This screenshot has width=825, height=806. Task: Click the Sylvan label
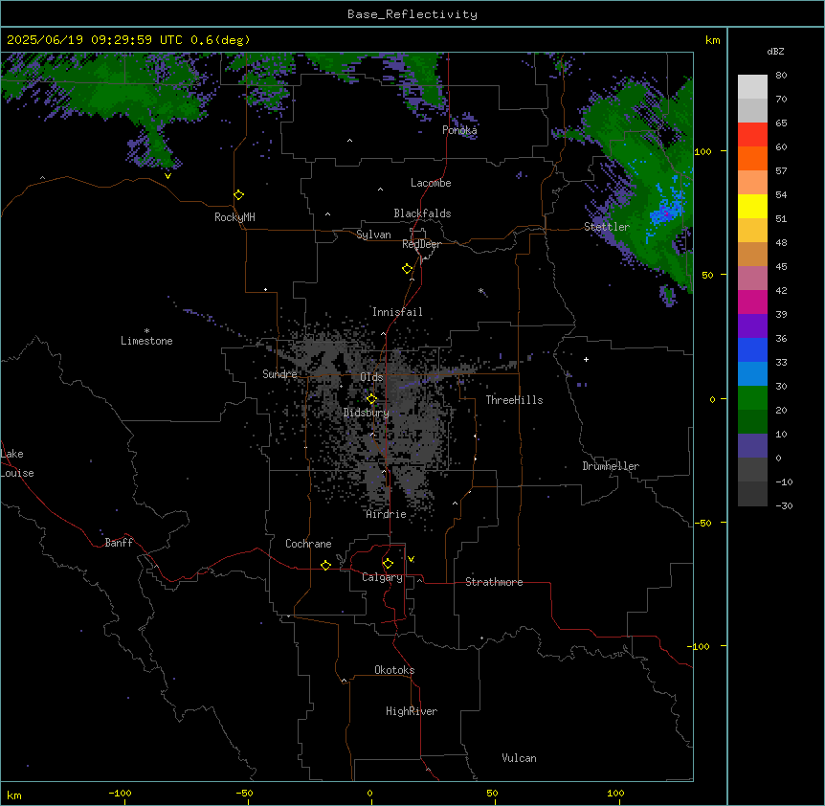[x=373, y=235]
